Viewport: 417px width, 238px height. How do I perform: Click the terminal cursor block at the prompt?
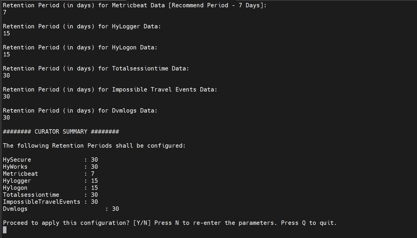point(5,230)
